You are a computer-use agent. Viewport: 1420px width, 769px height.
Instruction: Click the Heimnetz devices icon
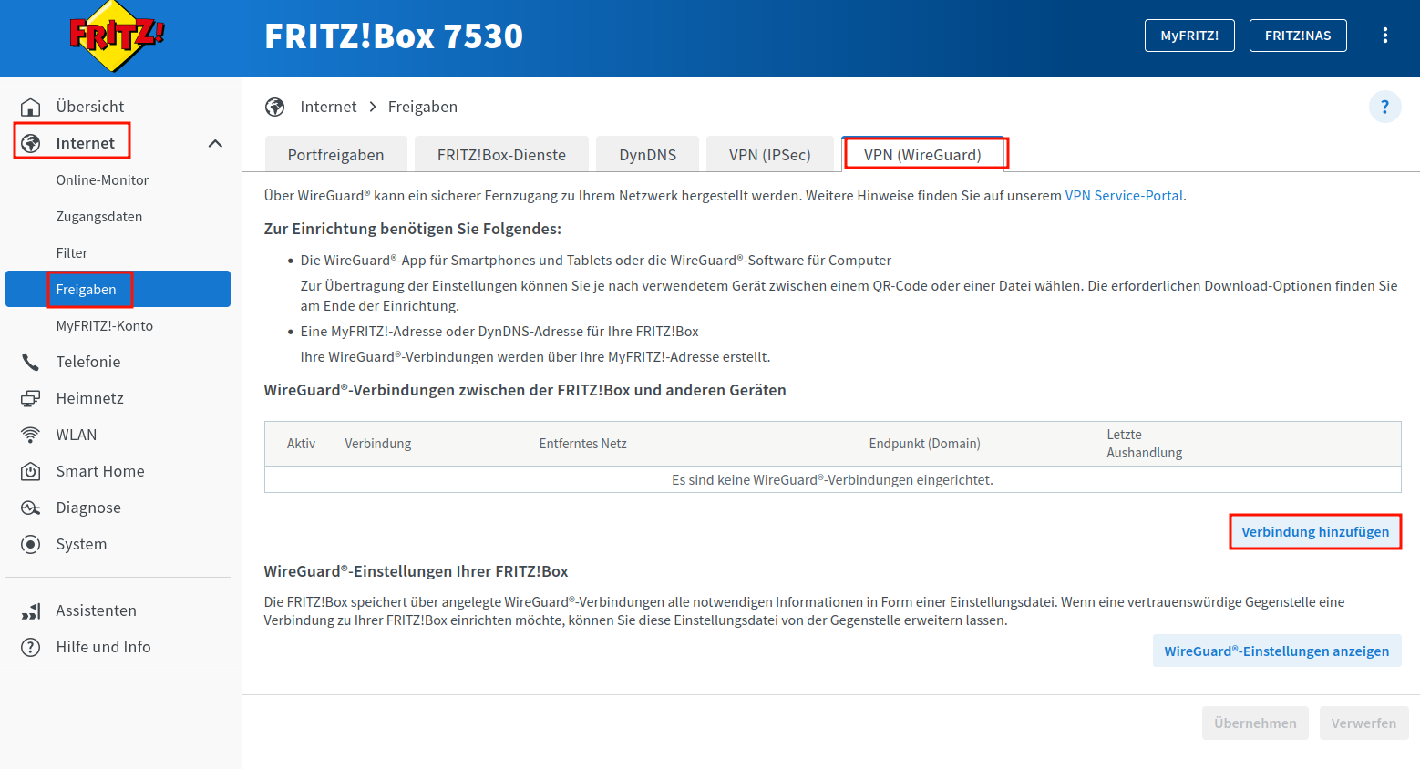tap(31, 398)
